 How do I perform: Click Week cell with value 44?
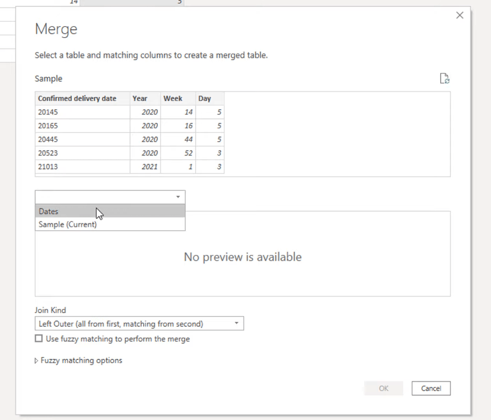178,139
